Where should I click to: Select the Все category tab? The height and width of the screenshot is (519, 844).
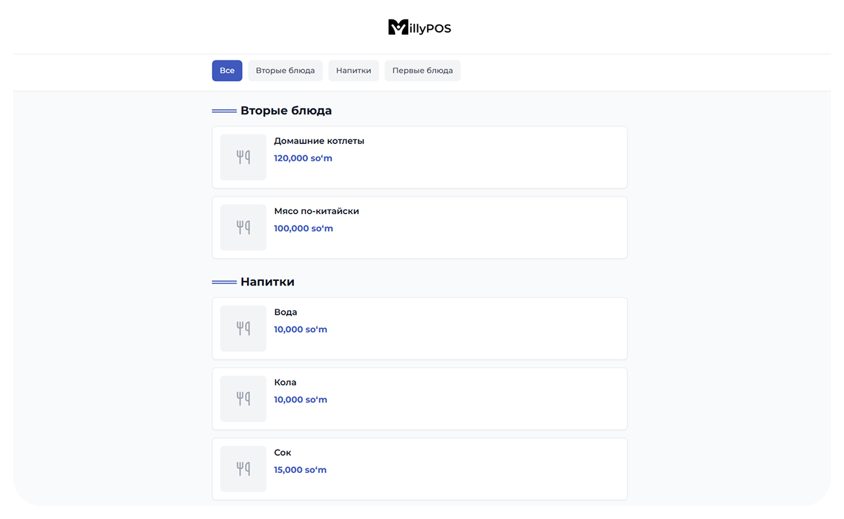(227, 71)
